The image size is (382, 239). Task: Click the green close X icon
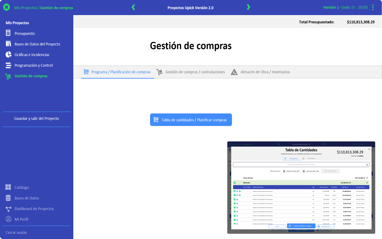pyautogui.click(x=7, y=7)
